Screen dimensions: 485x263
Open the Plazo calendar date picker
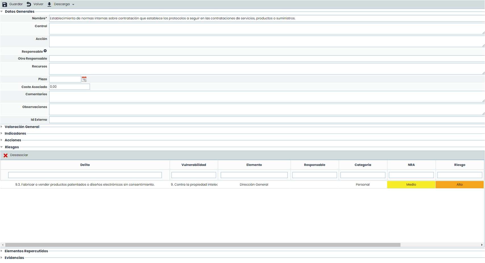click(84, 79)
